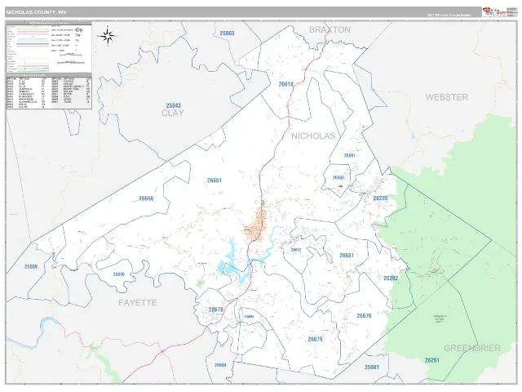This screenshot has height=392, width=522.
Task: Select ZIP code label 26651
Action: point(214,180)
